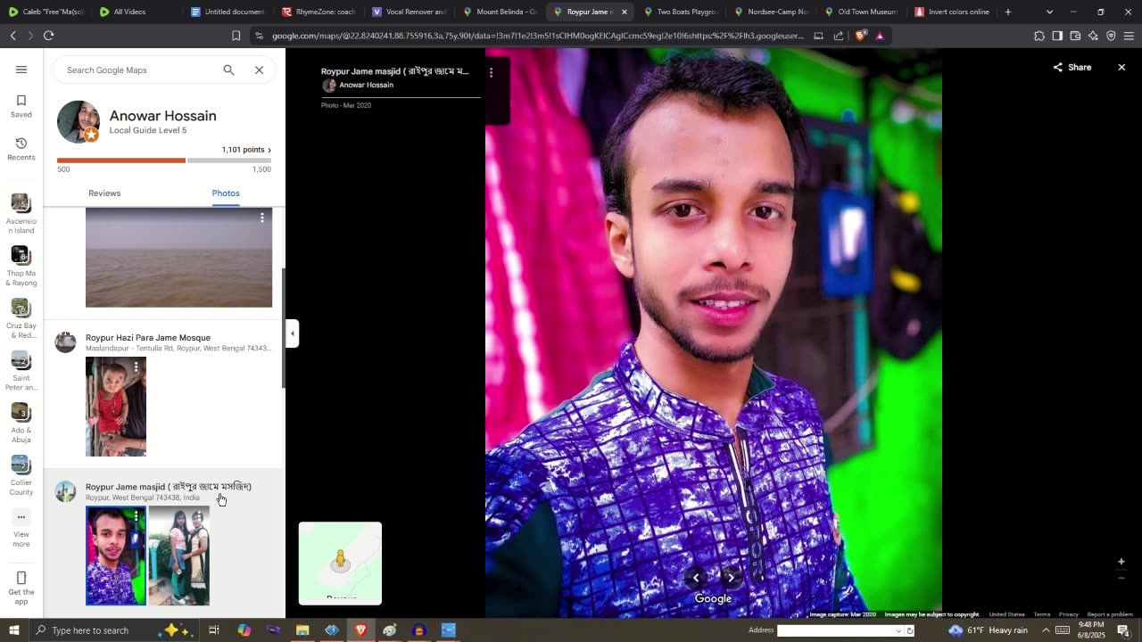Screen dimensions: 1142x642
Task: Open the Terms link
Action: 1042,614
